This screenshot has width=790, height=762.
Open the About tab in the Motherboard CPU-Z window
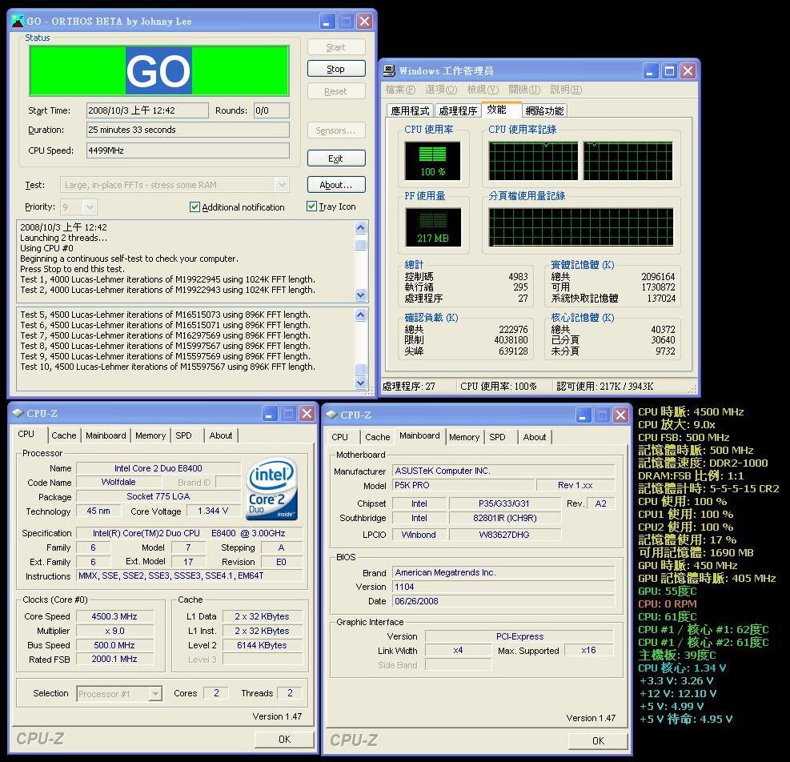coord(535,437)
